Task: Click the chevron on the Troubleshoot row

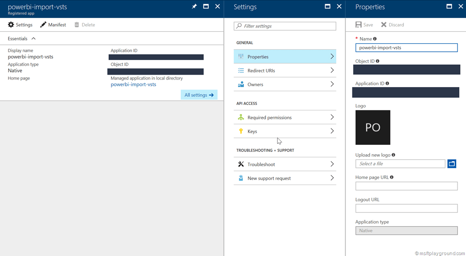Action: (332, 164)
